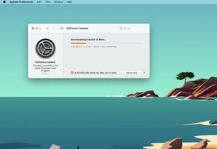
Task: Click inside the Search field
Action: (135, 28)
